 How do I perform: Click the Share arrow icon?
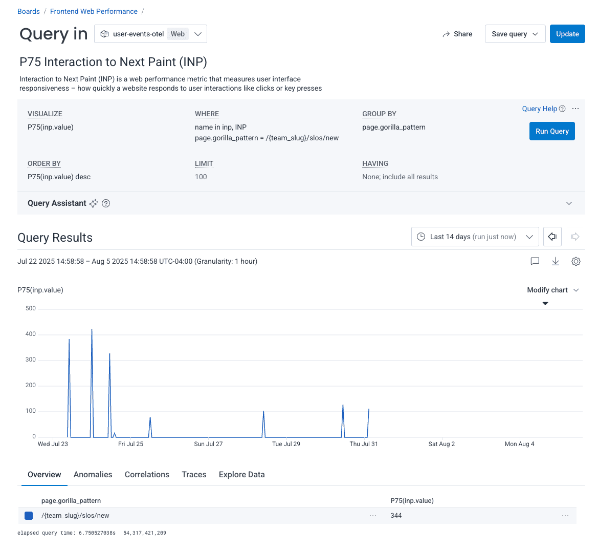pos(446,34)
